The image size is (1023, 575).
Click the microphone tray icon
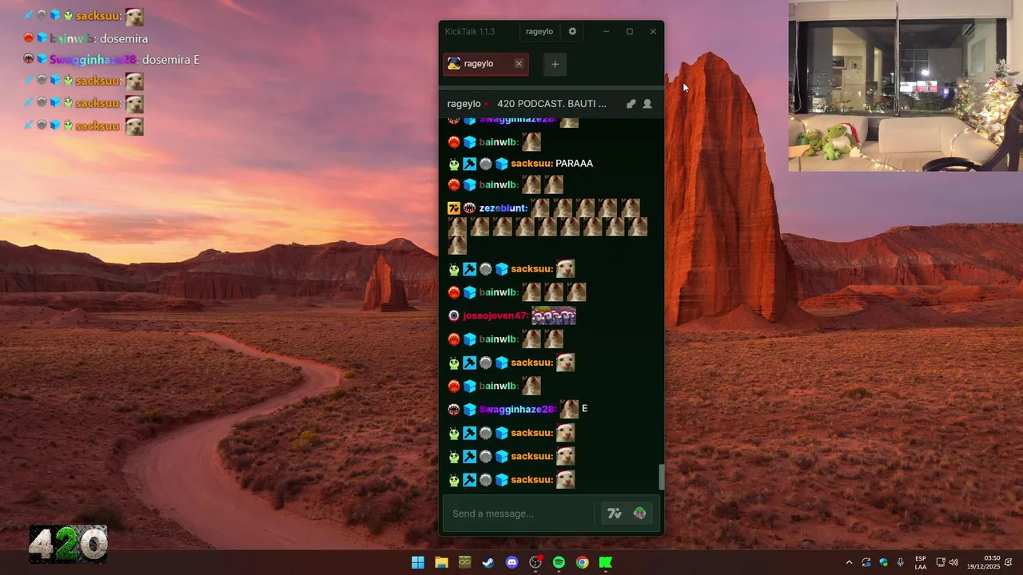click(x=901, y=562)
